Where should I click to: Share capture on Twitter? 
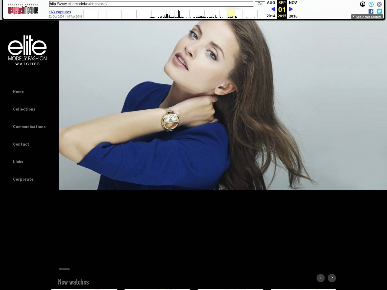[379, 11]
